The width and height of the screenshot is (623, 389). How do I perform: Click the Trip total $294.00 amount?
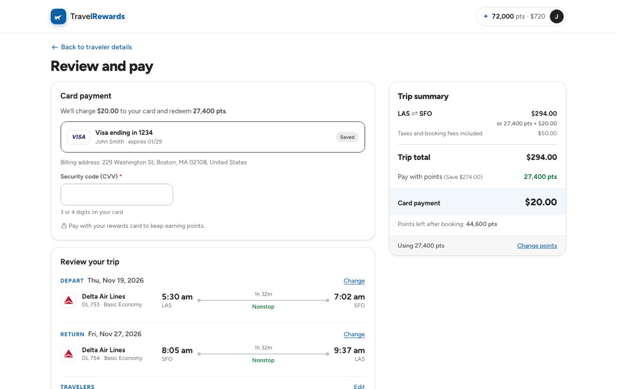(x=541, y=157)
